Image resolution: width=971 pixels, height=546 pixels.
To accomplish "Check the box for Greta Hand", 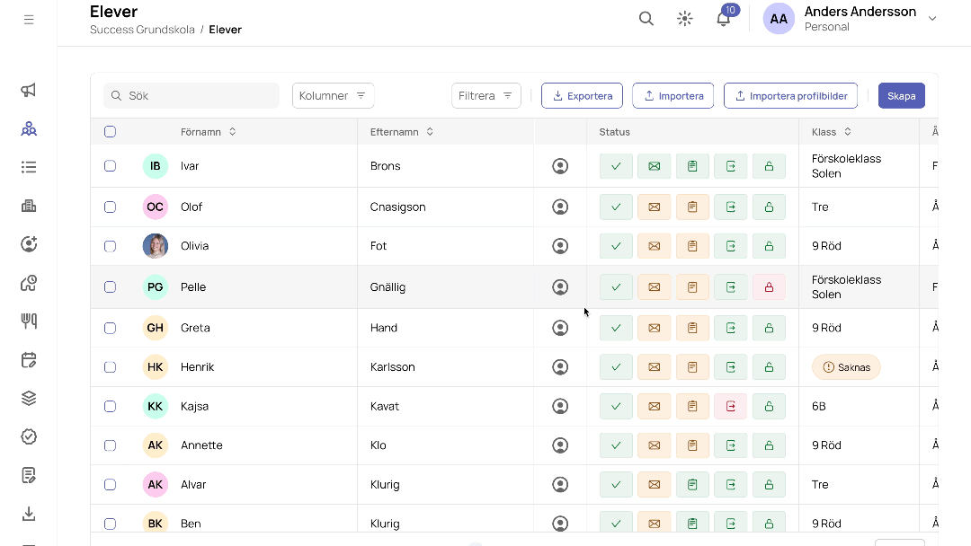I will point(111,328).
